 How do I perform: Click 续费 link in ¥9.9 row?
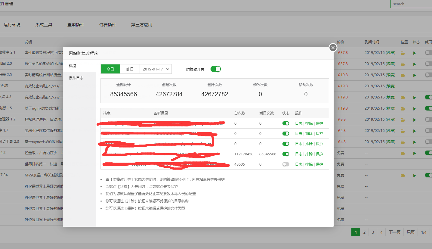[390, 120]
